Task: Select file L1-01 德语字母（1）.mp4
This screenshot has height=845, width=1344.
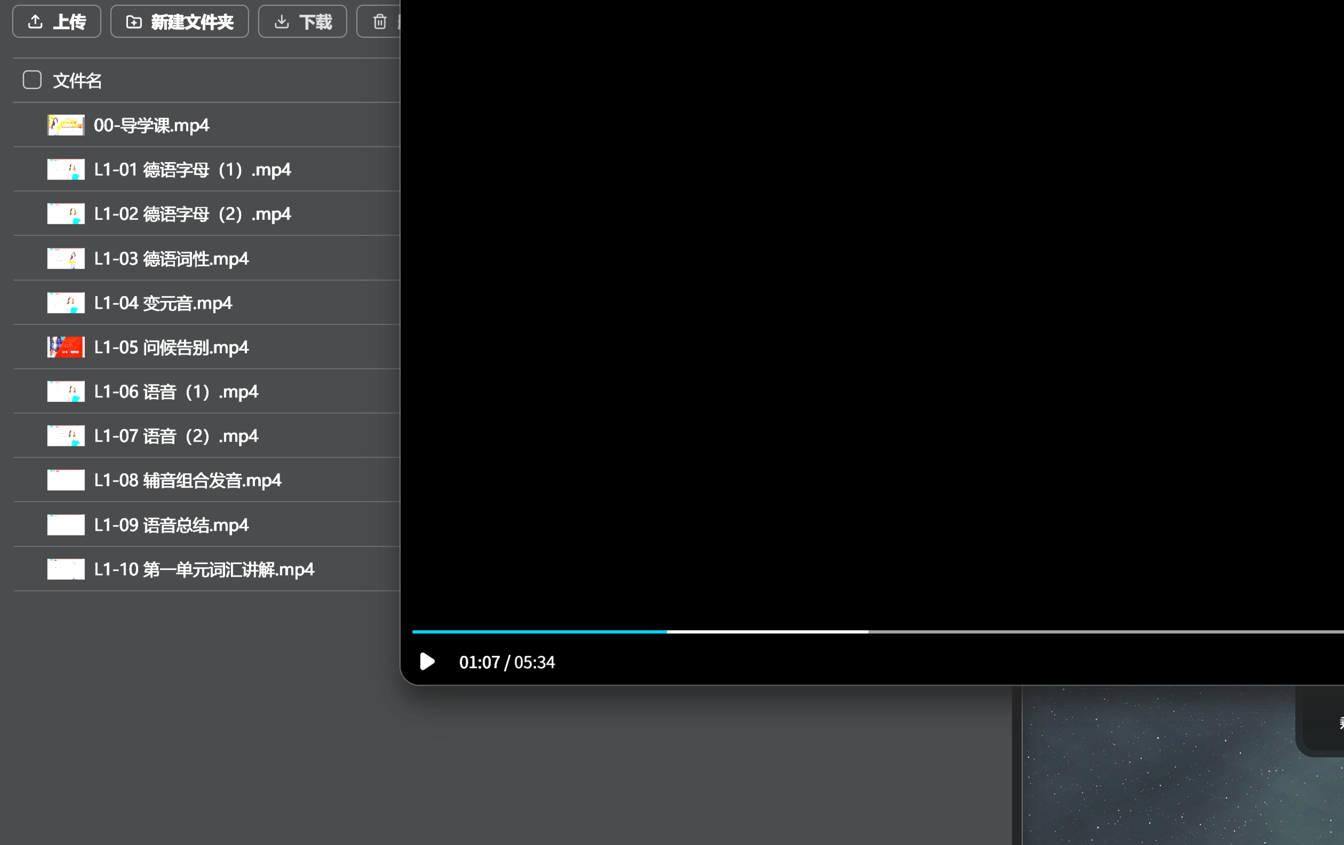Action: click(x=192, y=169)
